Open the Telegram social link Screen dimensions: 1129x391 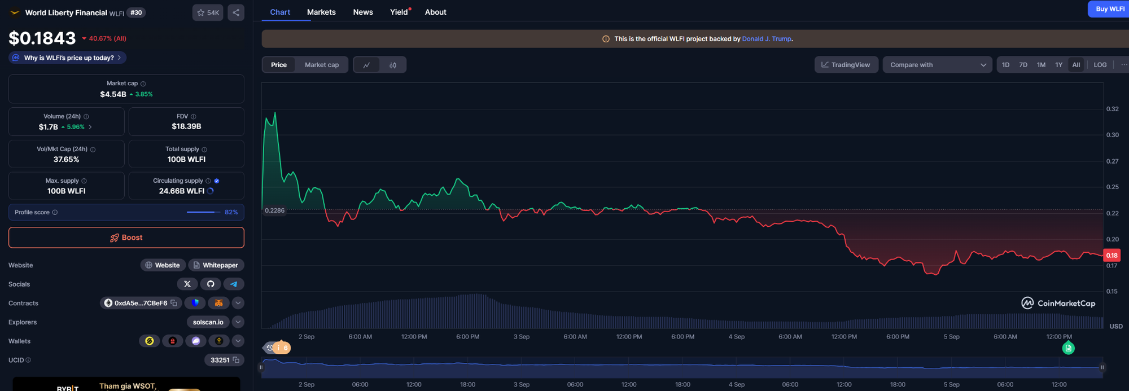click(234, 284)
